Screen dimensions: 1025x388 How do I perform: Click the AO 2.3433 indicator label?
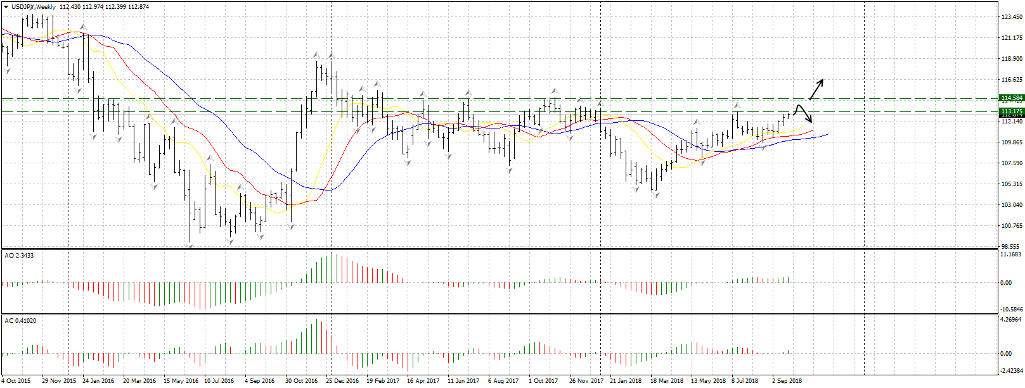point(19,256)
